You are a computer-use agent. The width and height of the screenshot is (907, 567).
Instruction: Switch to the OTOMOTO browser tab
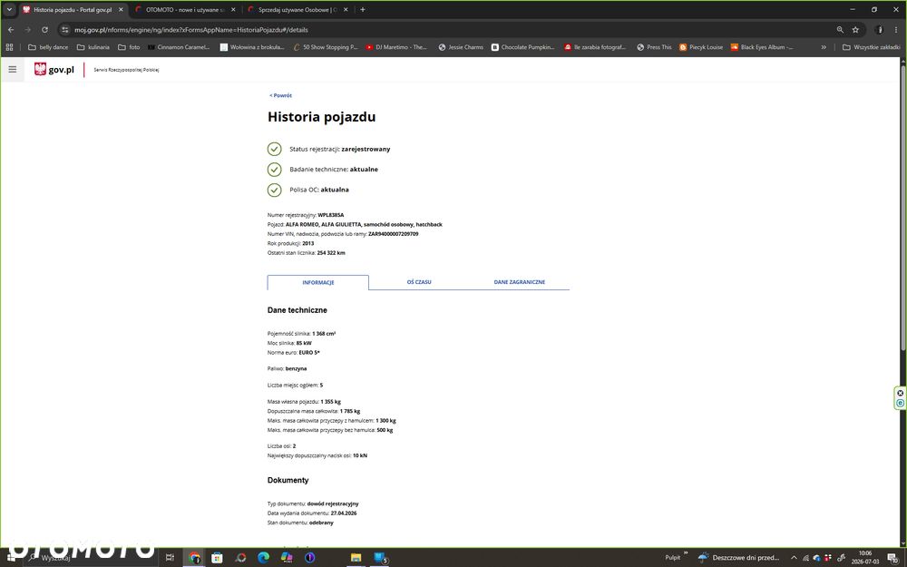click(185, 10)
